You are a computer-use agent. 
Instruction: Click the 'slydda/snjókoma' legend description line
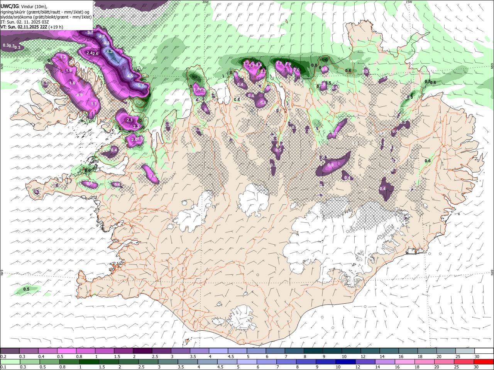pos(46,17)
